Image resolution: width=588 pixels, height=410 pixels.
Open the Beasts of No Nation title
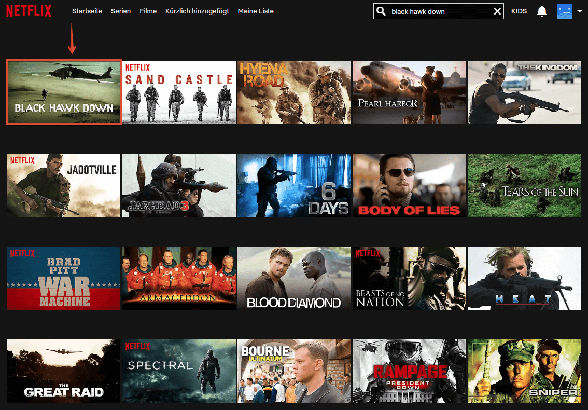409,278
